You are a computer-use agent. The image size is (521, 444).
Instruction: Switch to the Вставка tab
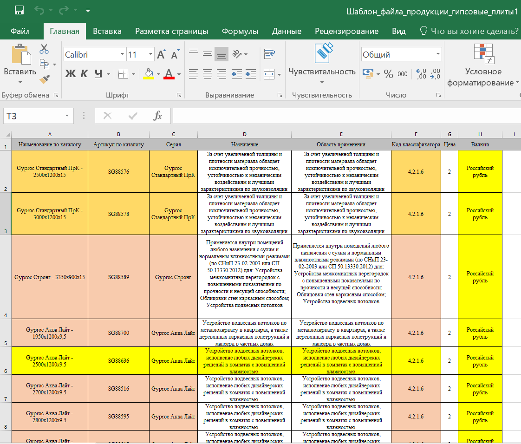coord(107,31)
